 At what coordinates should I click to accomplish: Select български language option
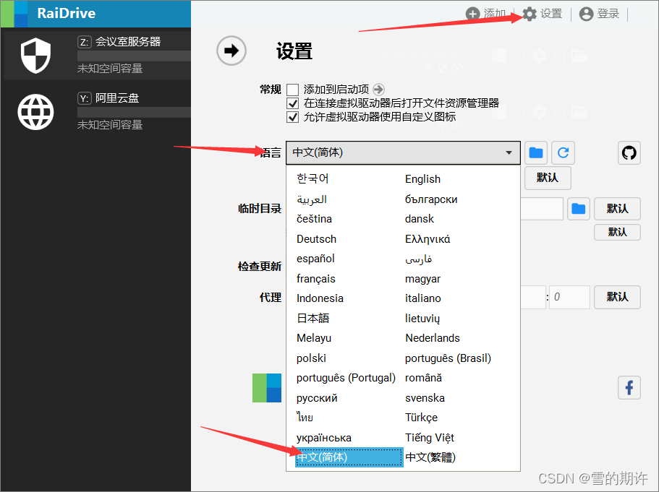(431, 199)
